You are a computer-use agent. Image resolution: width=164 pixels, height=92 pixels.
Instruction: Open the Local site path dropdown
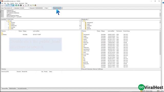coord(80,19)
